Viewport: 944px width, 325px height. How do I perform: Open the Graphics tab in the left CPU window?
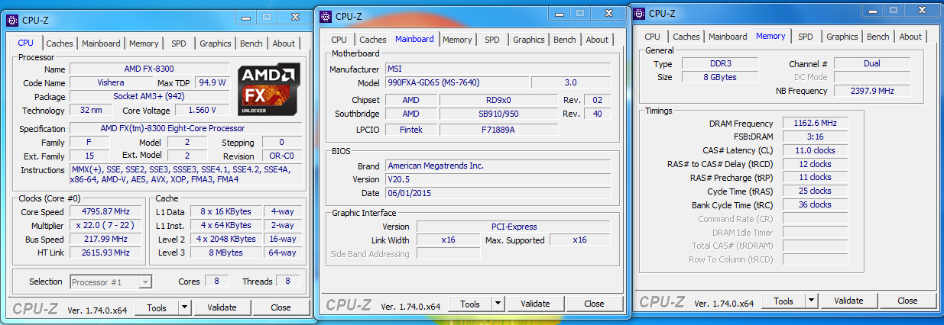tap(216, 43)
